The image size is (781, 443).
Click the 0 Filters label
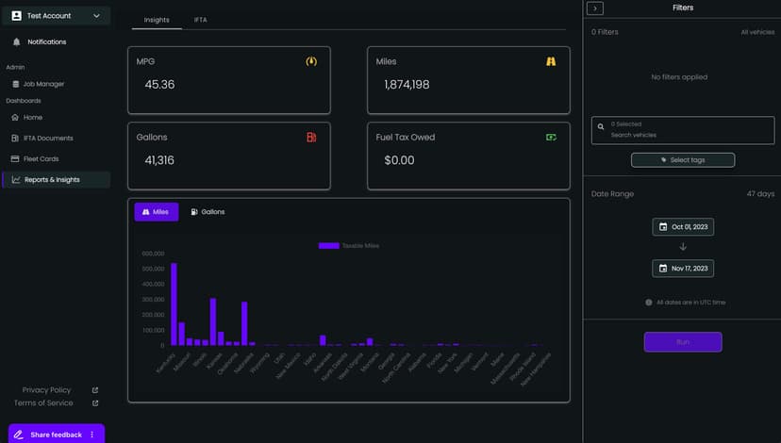pyautogui.click(x=605, y=32)
